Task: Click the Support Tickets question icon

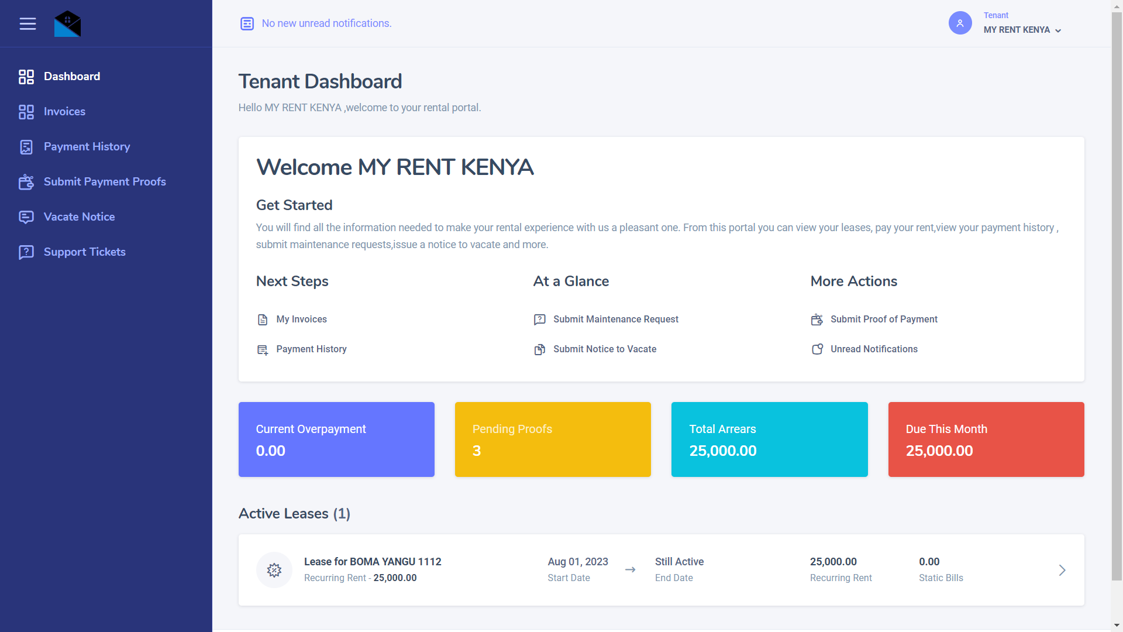Action: (x=26, y=252)
